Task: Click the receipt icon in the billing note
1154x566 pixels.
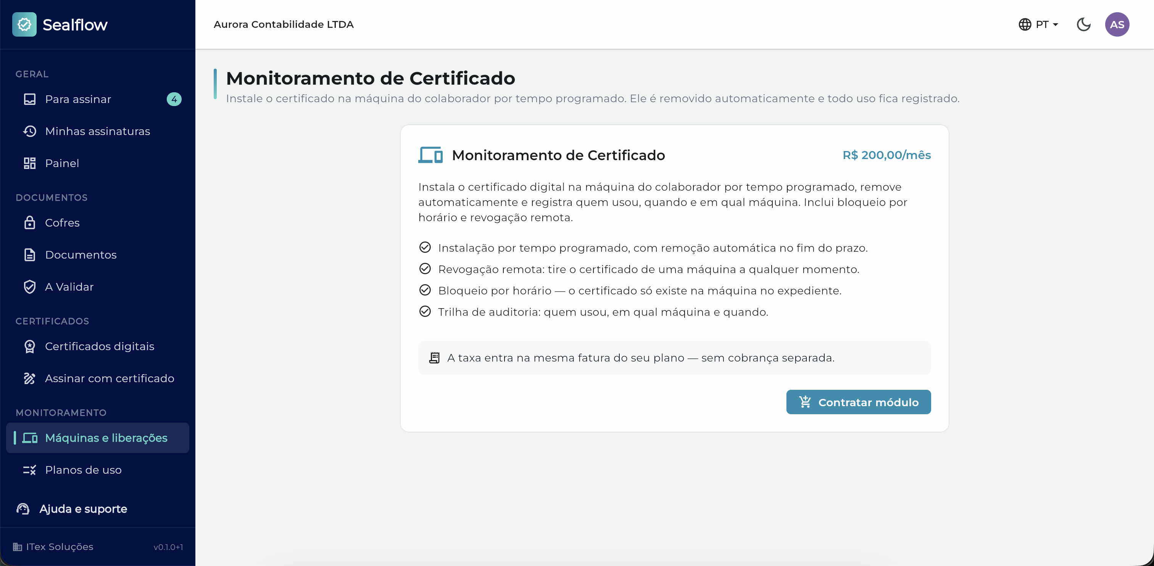Action: [434, 358]
